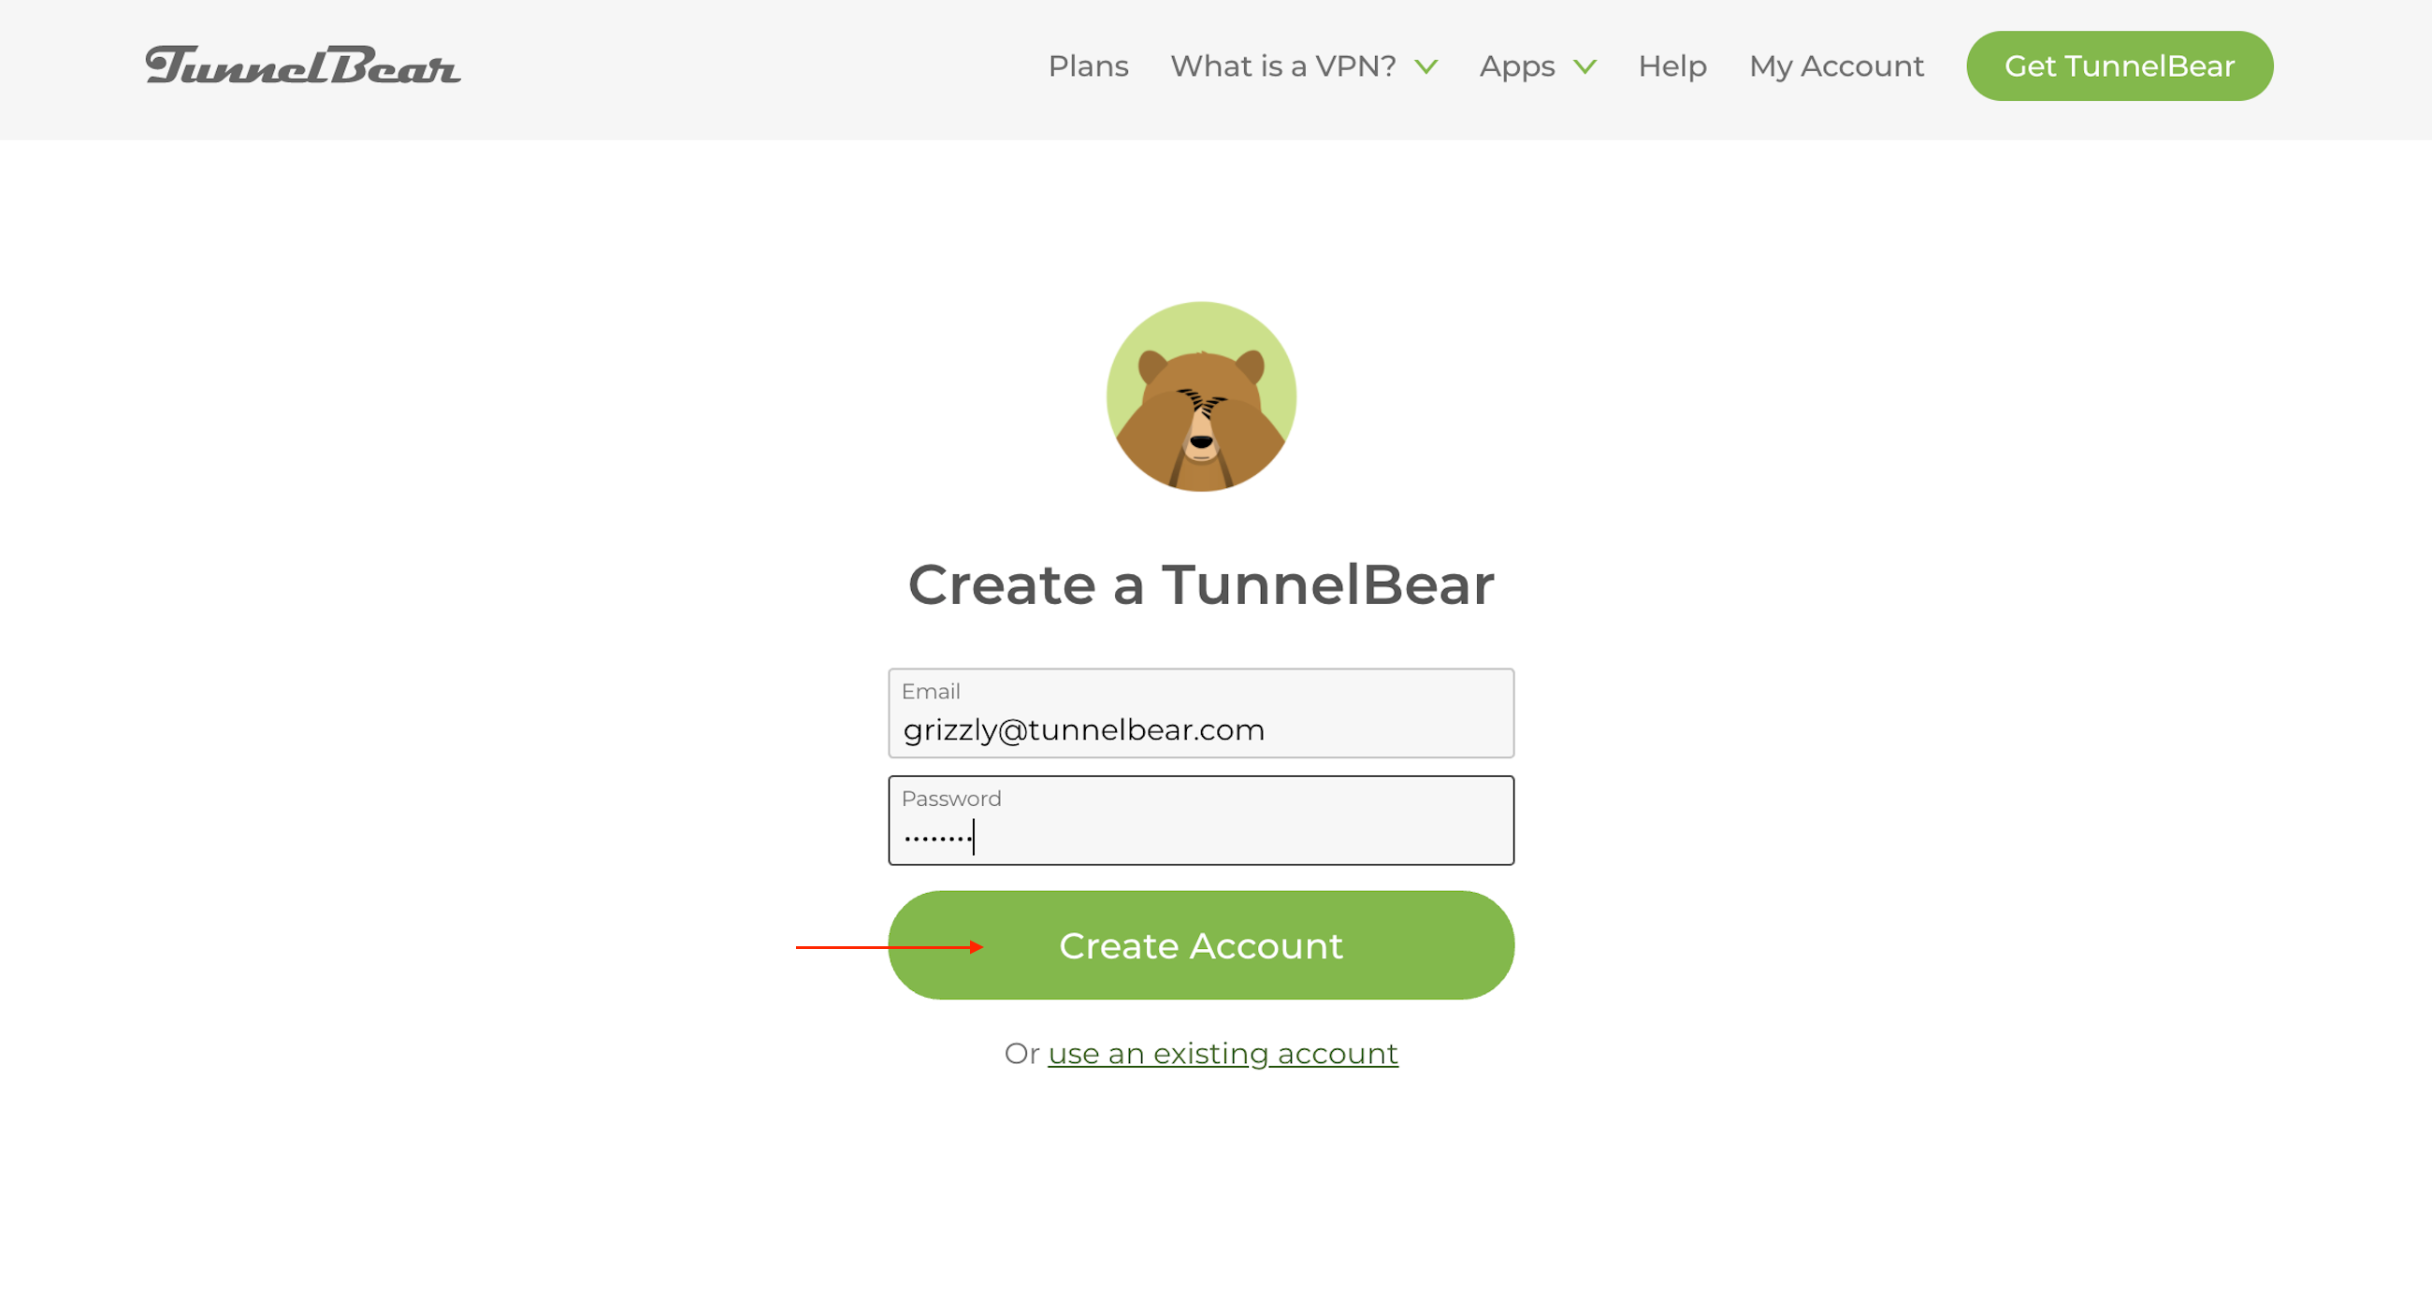Screen dimensions: 2432x1309
Task: Select the Create a TunnelBear heading text
Action: pos(1201,584)
